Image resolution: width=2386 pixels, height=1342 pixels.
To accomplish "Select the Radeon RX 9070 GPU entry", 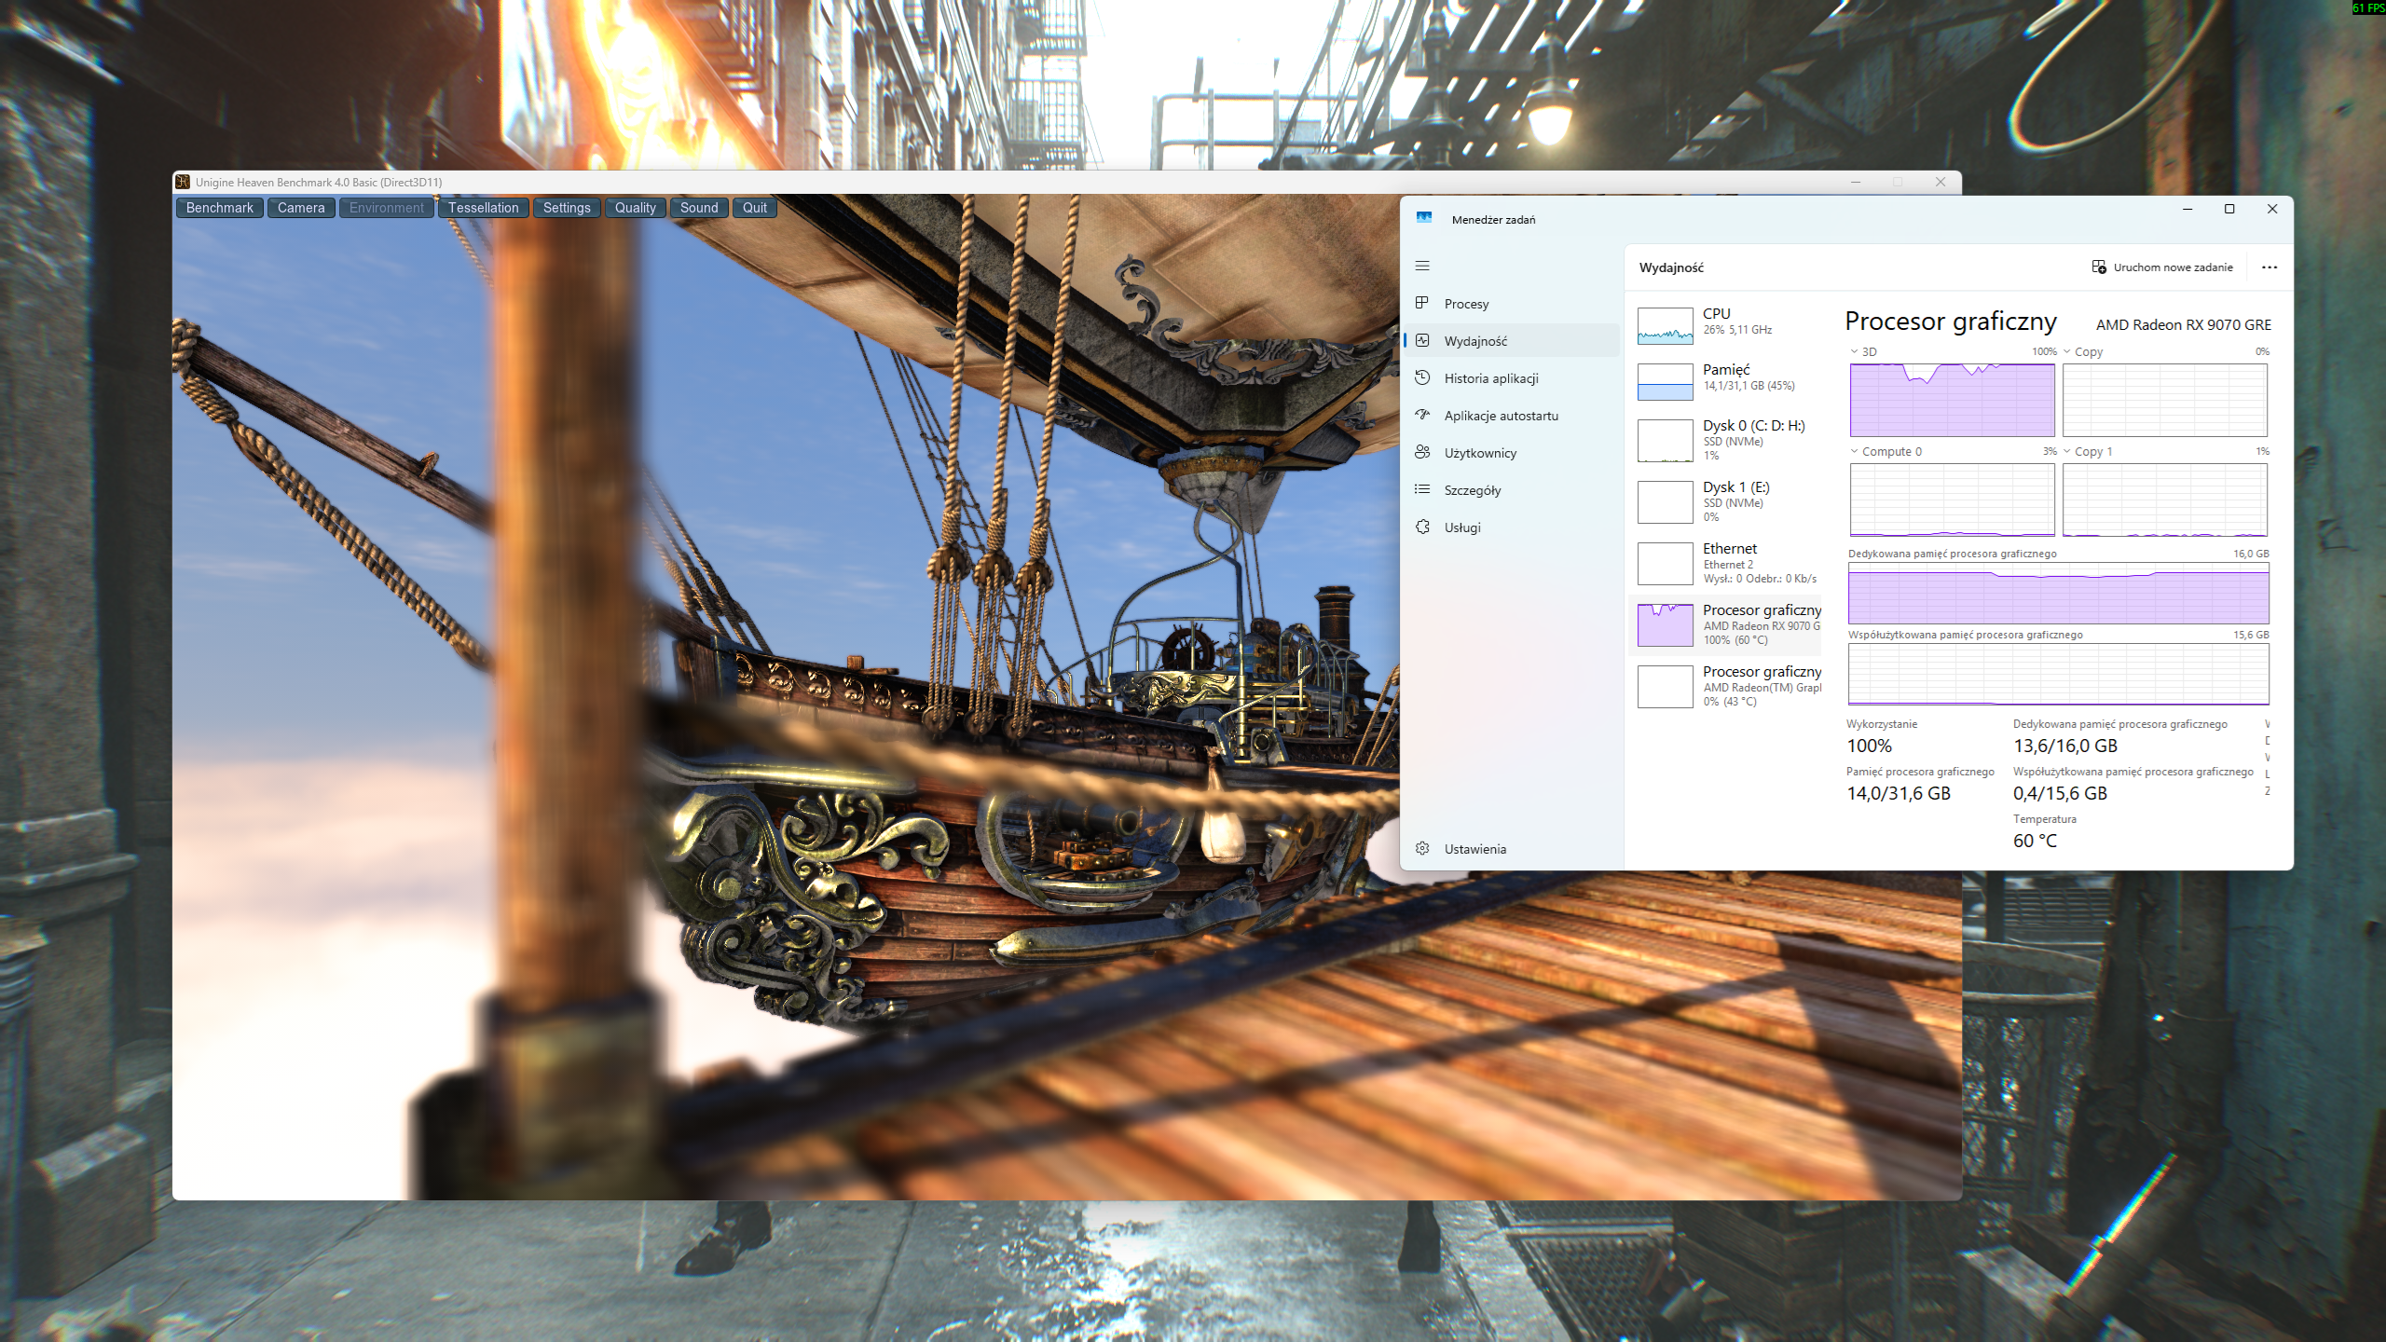I will pos(1724,624).
